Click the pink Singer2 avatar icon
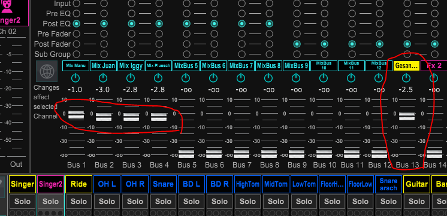Image resolution: width=447 pixels, height=216 pixels. [7, 6]
